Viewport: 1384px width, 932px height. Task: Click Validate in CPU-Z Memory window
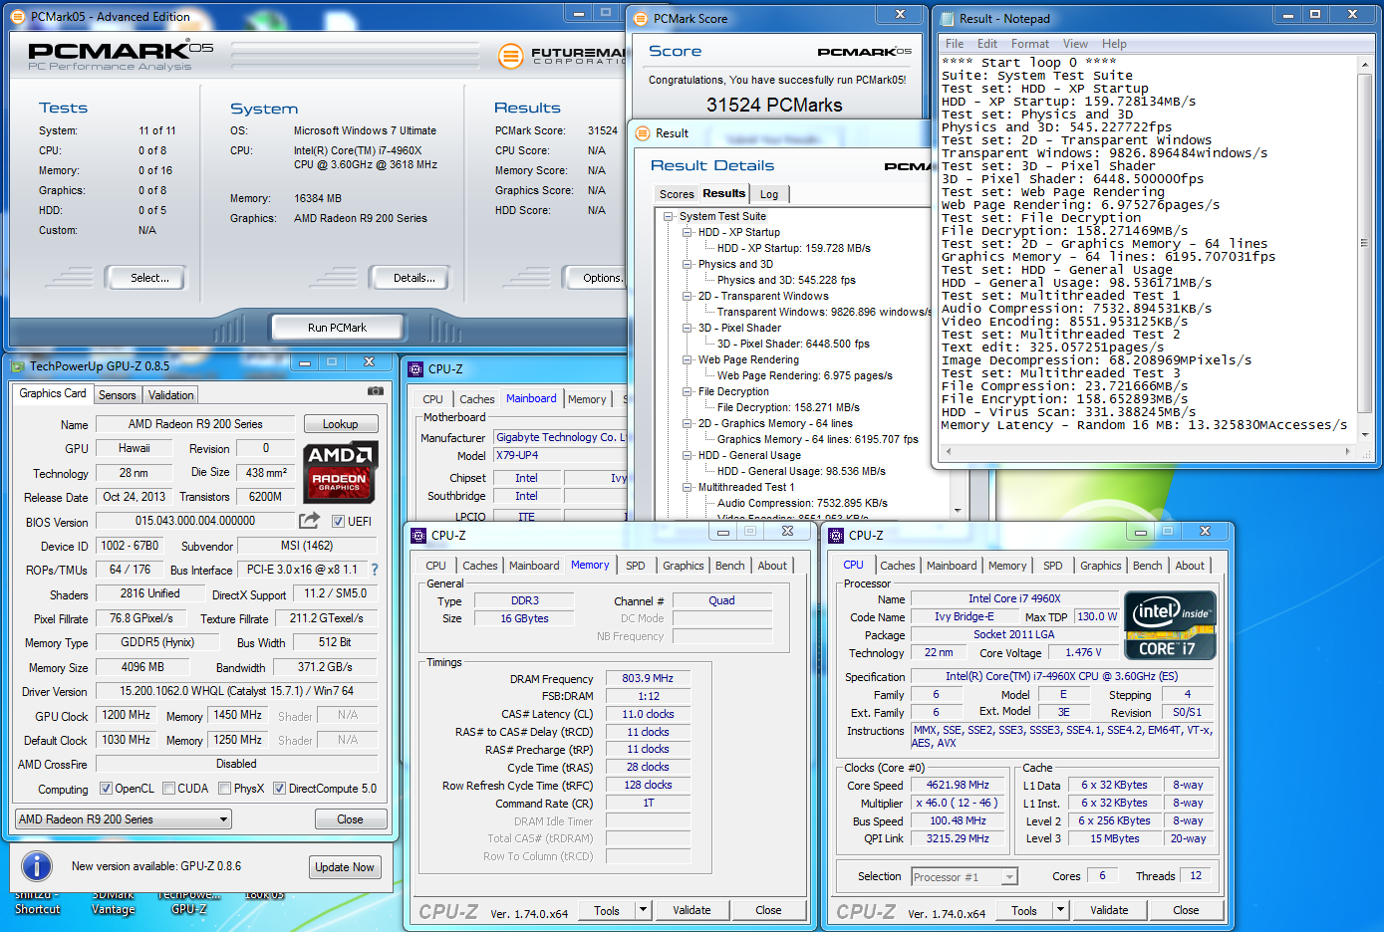(692, 909)
